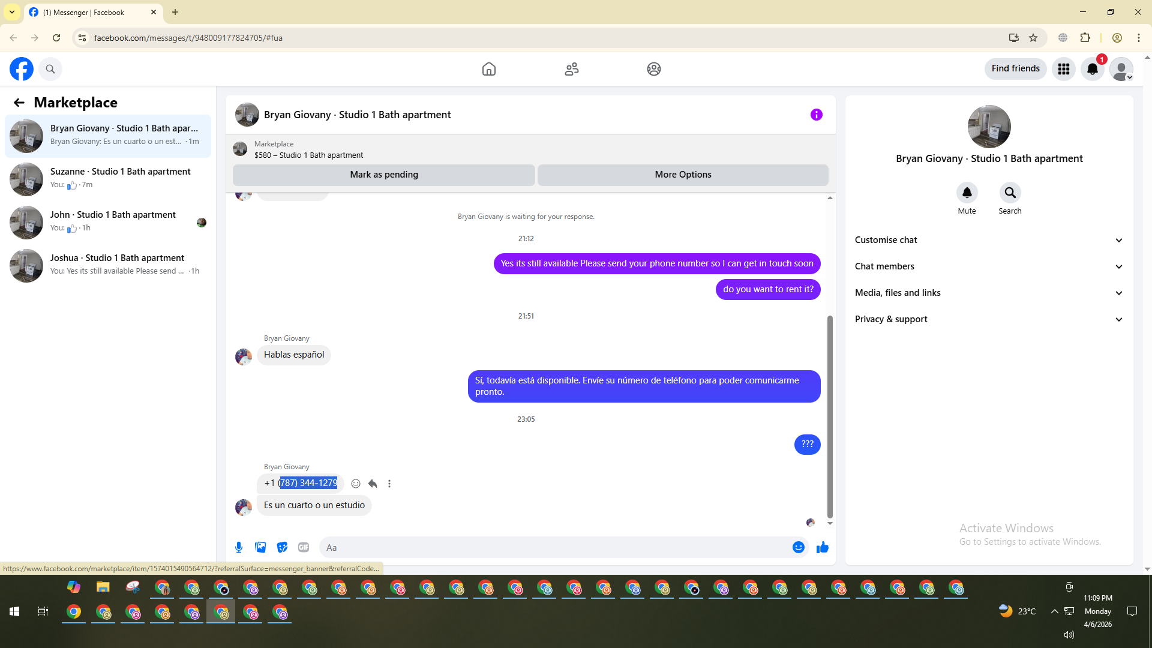Image resolution: width=1152 pixels, height=648 pixels.
Task: Show hidden system tray icons
Action: click(x=1054, y=611)
